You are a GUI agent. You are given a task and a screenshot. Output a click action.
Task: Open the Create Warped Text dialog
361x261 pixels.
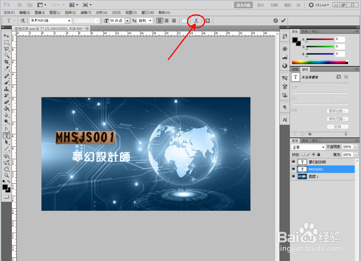[196, 21]
